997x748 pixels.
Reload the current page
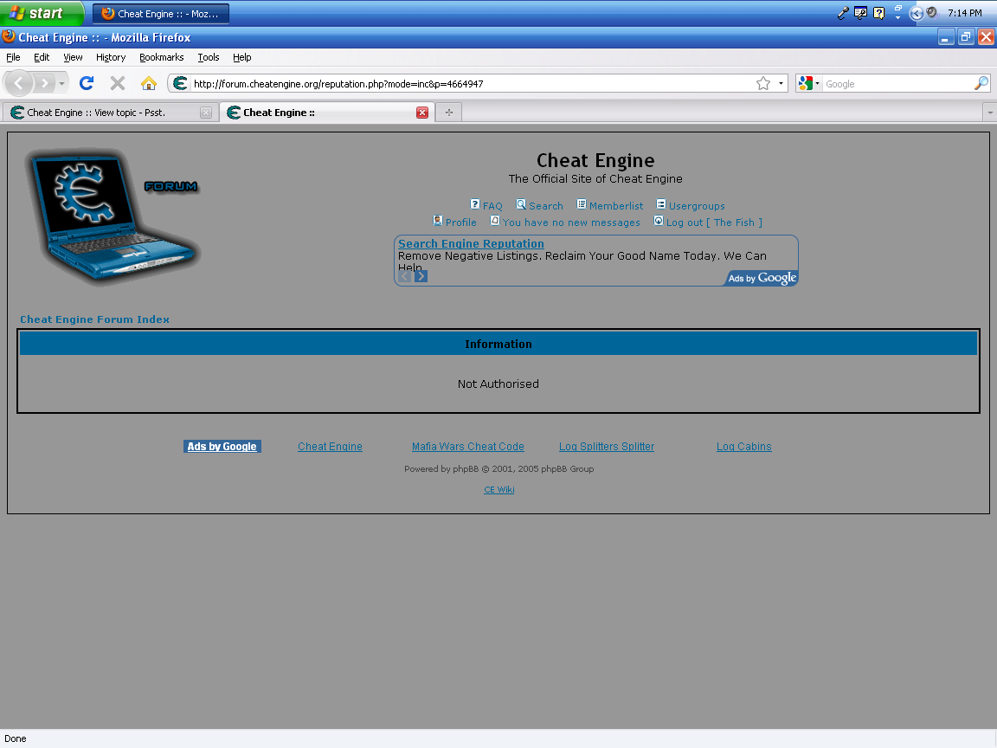pos(87,83)
